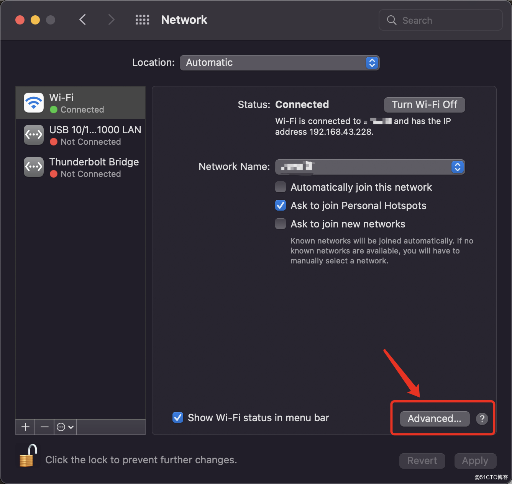Select Wi-Fi Connected in the list
512x484 pixels.
[x=80, y=103]
